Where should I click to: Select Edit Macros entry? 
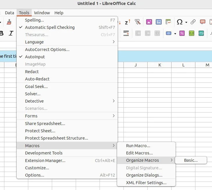(x=146, y=153)
